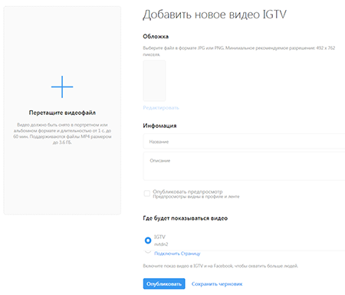
Task: Select the radio button next to Подключить Страницу
Action: point(148,251)
